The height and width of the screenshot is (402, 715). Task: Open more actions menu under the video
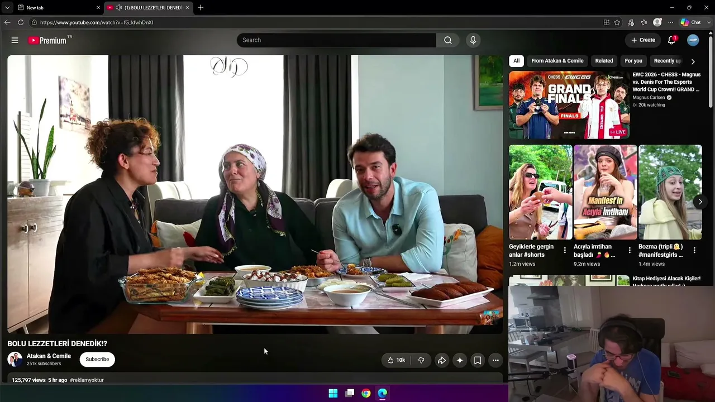[495, 360]
